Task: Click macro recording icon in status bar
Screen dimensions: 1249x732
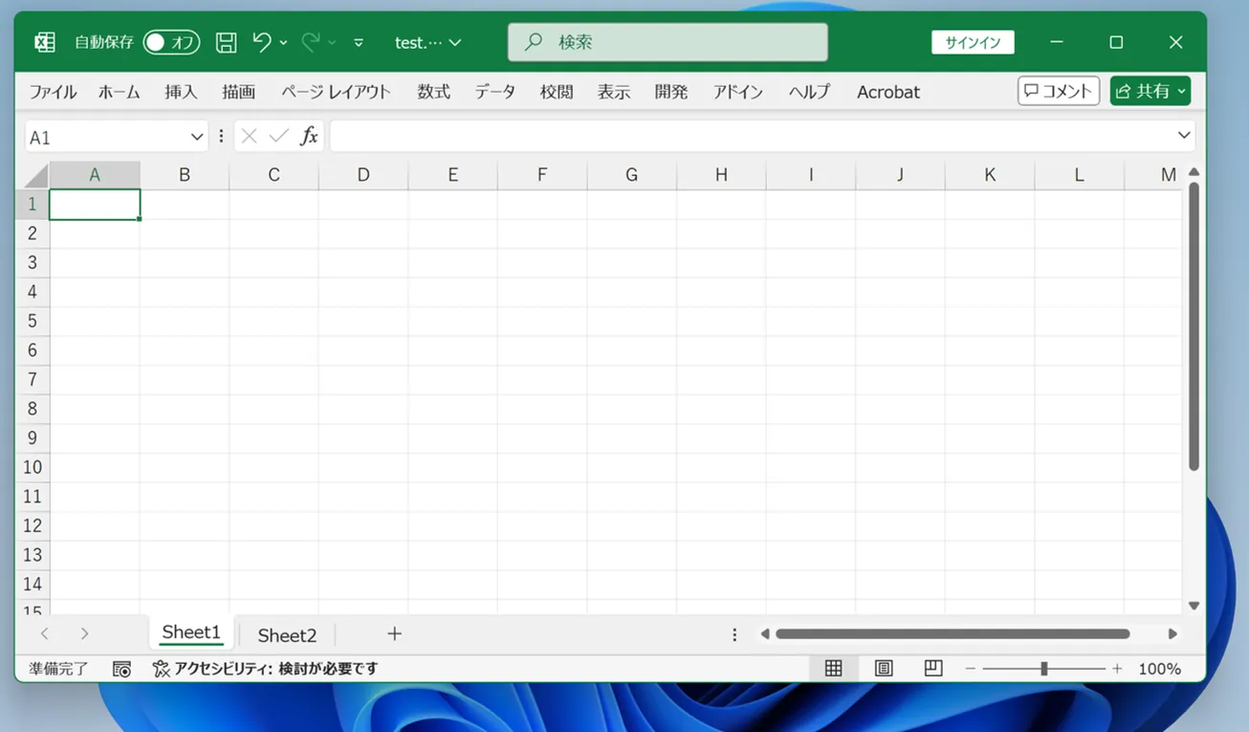Action: pos(121,669)
